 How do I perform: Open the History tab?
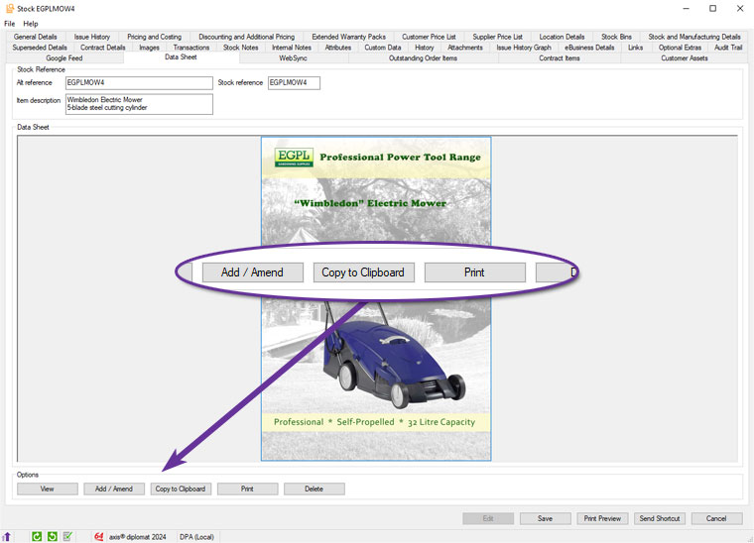pos(425,48)
